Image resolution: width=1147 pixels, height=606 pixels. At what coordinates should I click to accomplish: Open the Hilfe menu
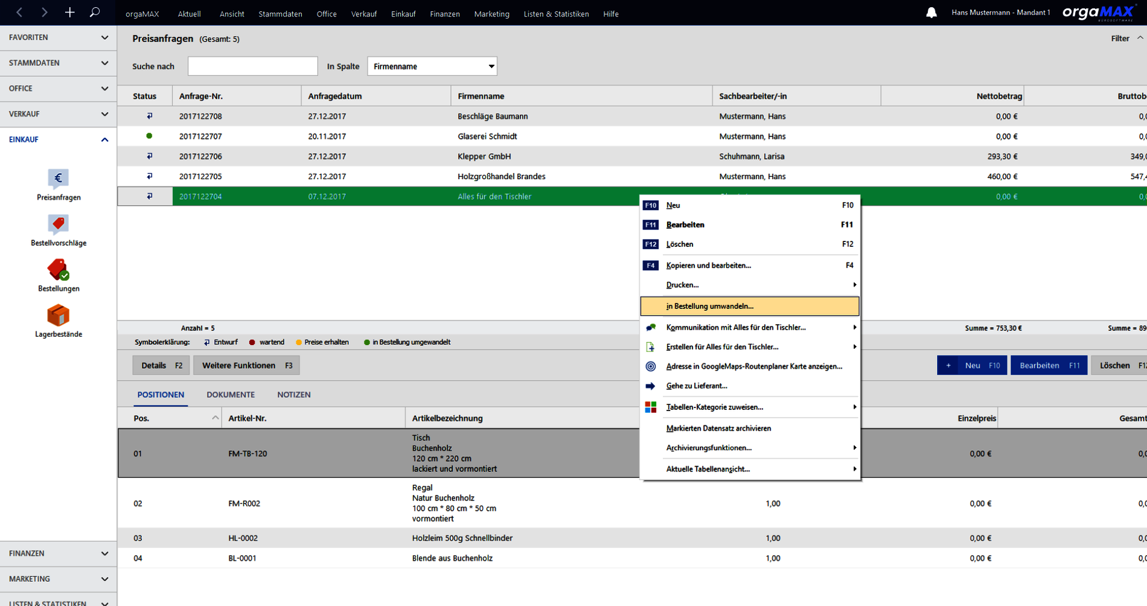click(611, 14)
